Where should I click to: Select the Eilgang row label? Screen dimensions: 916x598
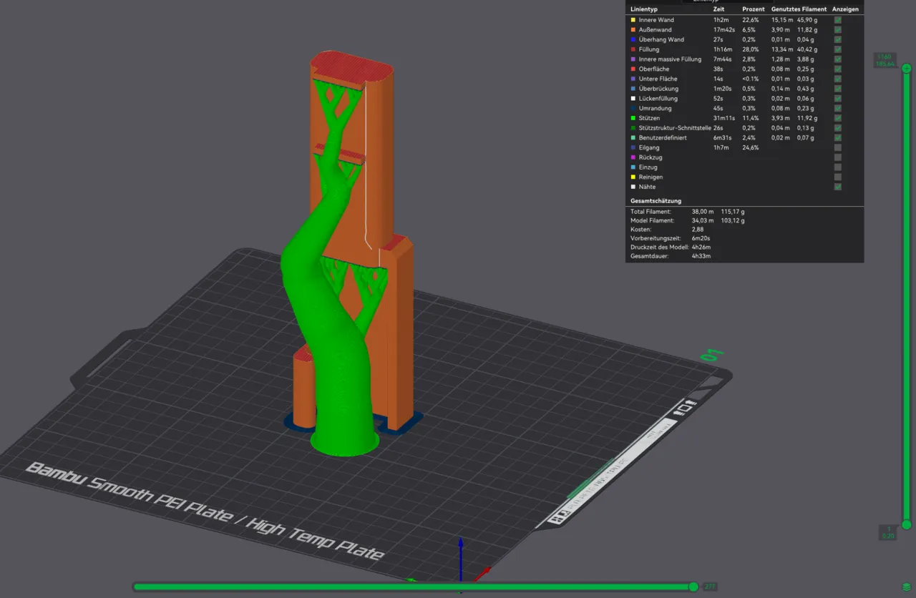click(649, 147)
